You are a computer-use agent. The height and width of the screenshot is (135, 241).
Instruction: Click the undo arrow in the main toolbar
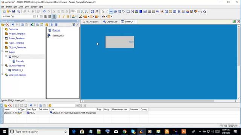[44, 11]
